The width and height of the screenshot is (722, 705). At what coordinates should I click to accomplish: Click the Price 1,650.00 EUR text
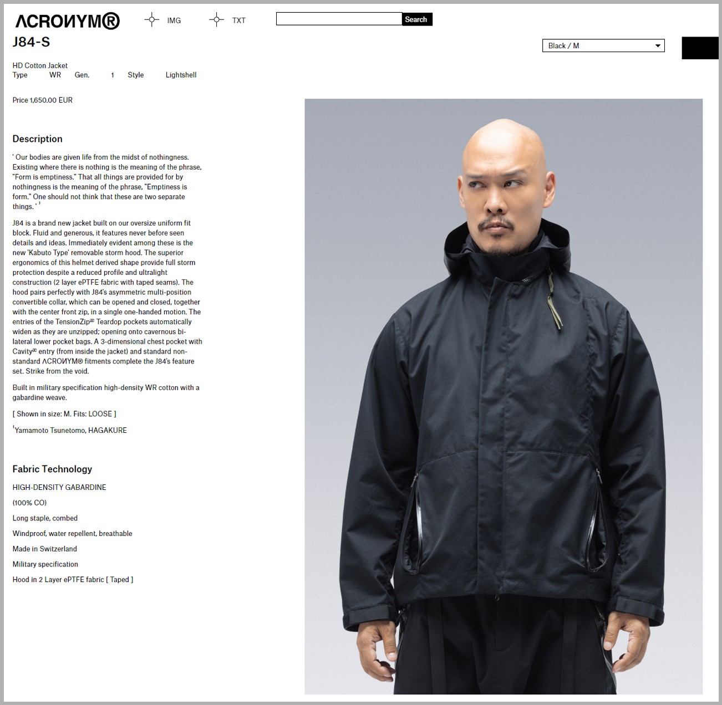tap(43, 100)
